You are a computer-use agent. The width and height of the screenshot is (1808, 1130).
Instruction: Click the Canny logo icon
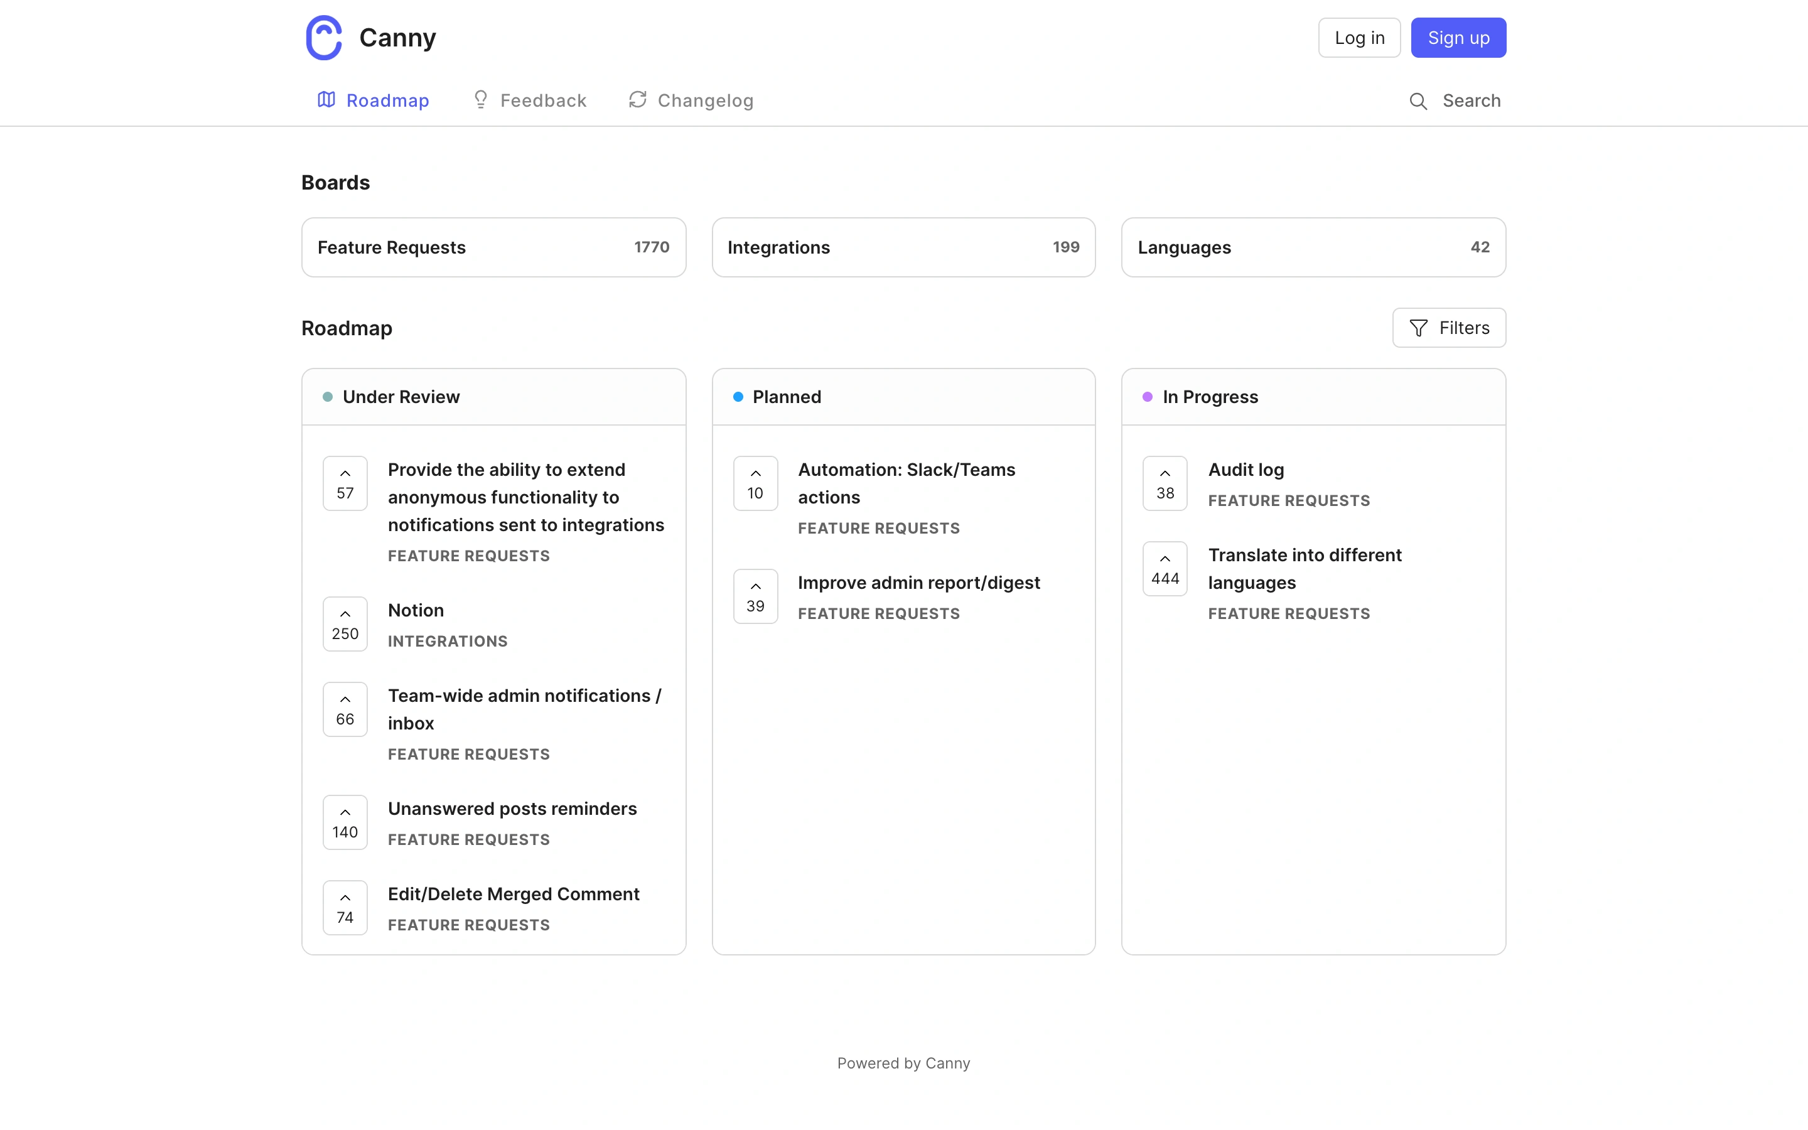click(324, 38)
